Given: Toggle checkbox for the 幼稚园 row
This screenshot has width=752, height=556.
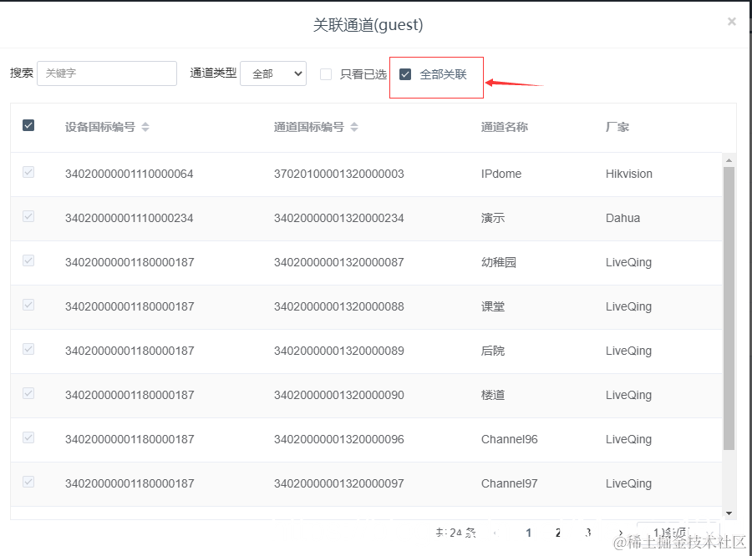Looking at the screenshot, I should coord(28,260).
